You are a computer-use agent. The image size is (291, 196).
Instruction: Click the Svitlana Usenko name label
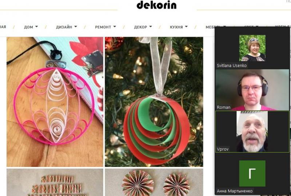[232, 66]
